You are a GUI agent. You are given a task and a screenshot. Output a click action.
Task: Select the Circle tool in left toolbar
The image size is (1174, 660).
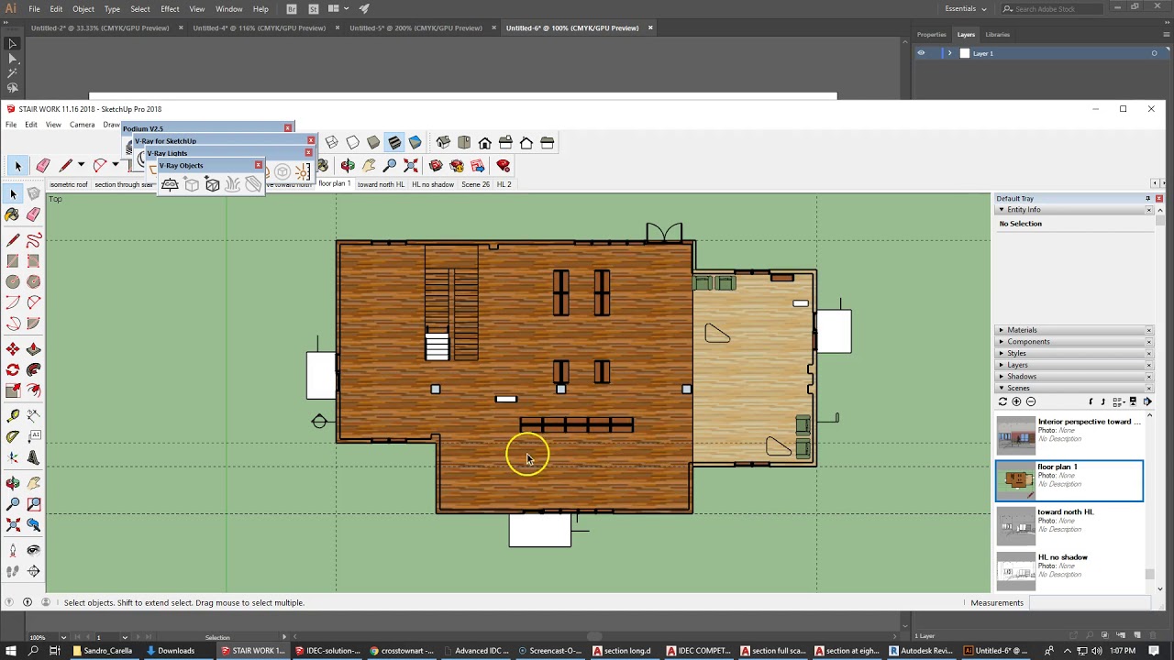coord(13,281)
